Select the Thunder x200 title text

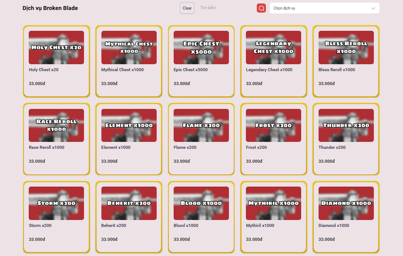[x=332, y=148]
